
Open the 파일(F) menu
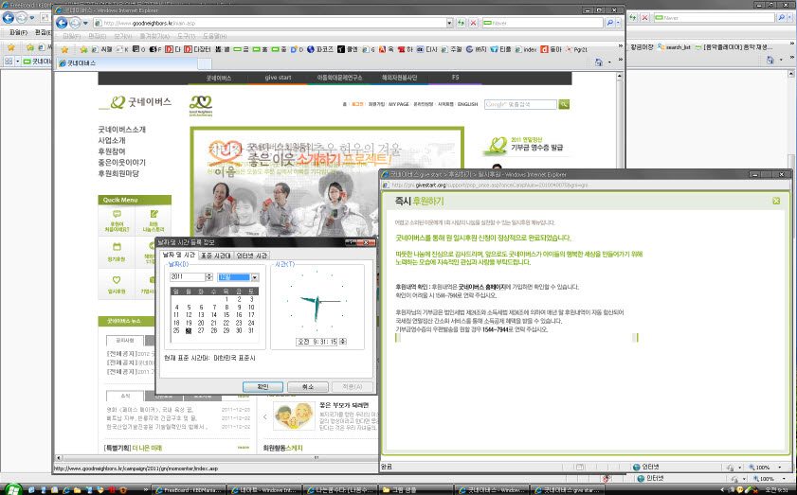71,37
